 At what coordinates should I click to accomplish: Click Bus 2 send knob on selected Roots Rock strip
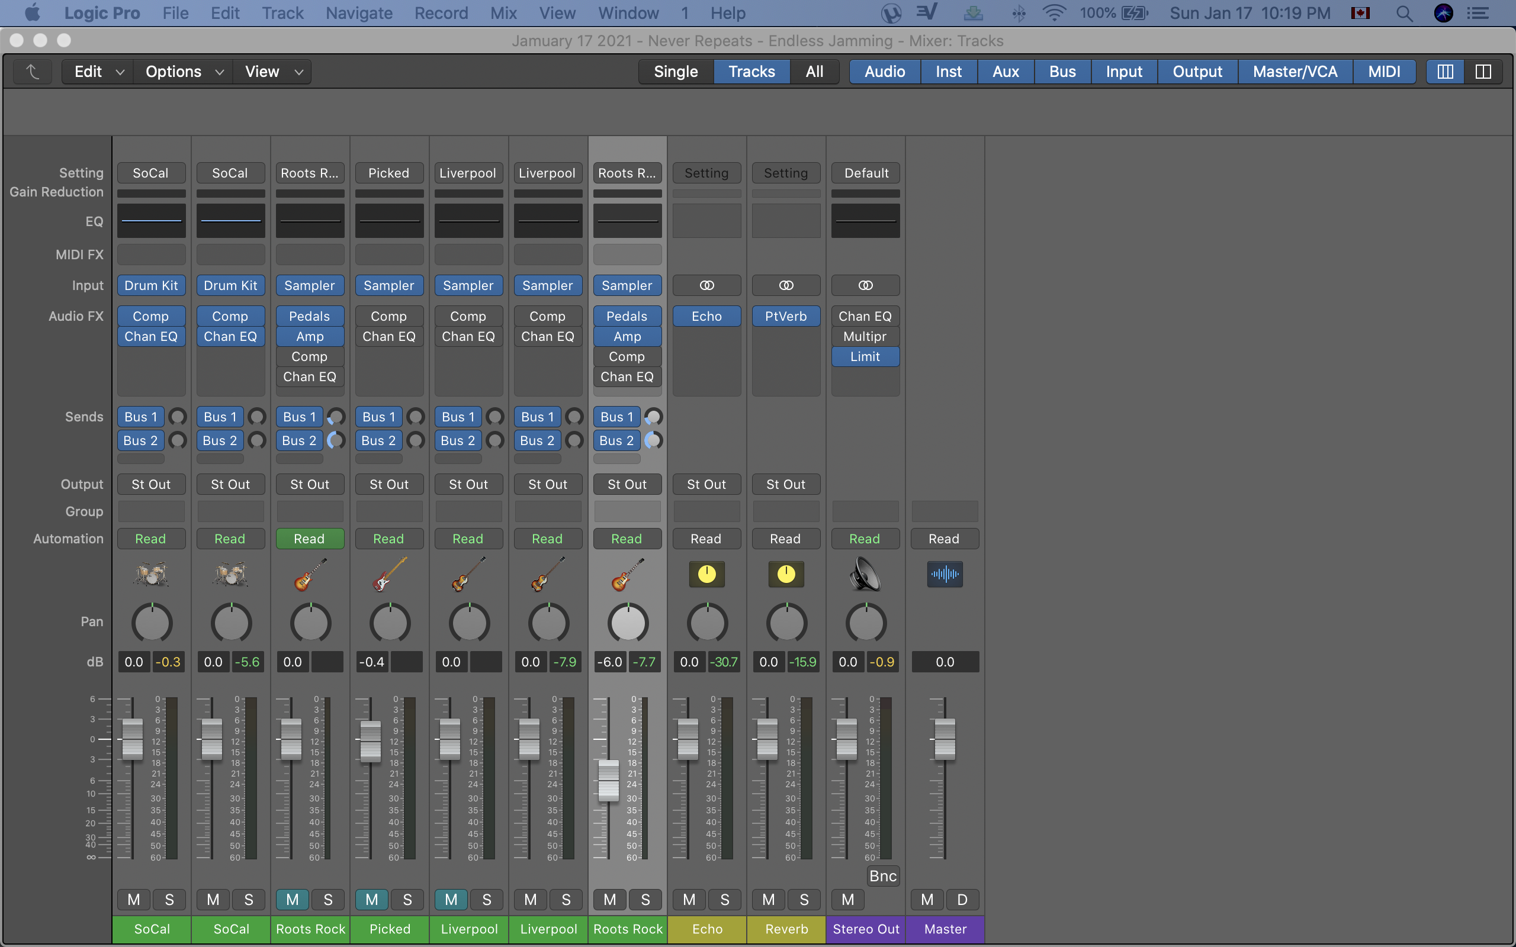[653, 440]
